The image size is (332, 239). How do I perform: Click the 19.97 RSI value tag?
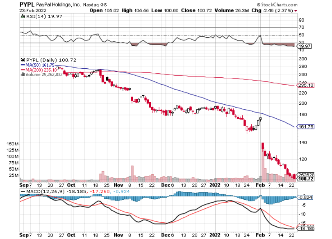point(305,46)
